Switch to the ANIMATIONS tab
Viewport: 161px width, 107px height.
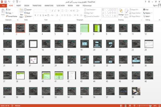[x=49, y=6]
